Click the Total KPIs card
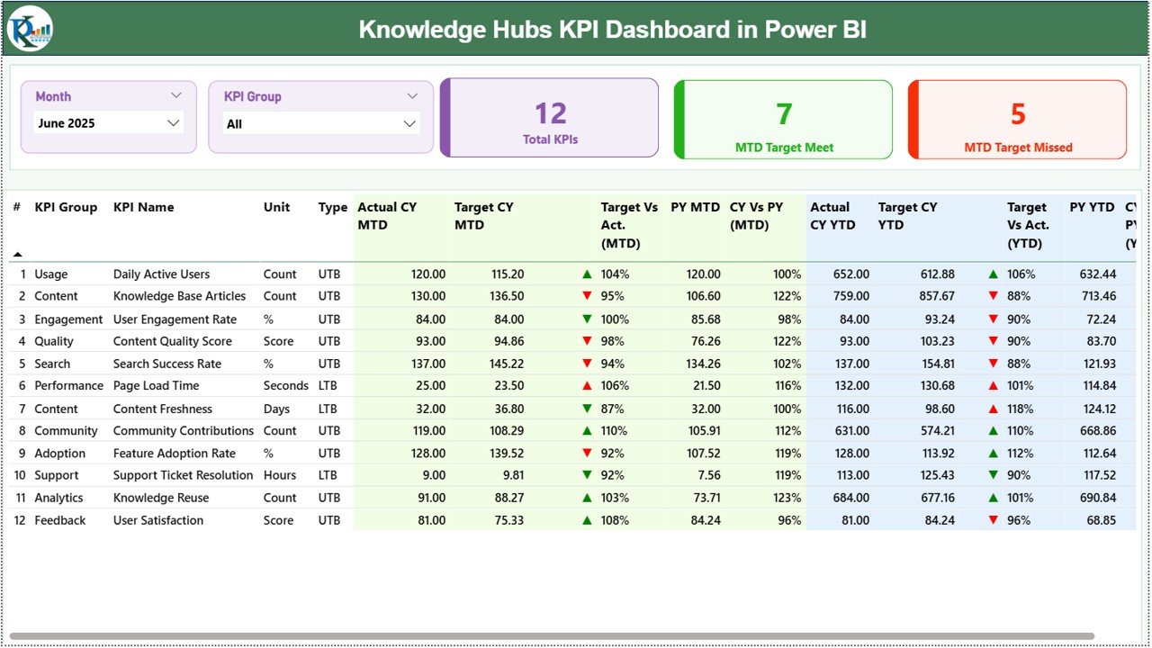Image resolution: width=1152 pixels, height=648 pixels. 550,119
